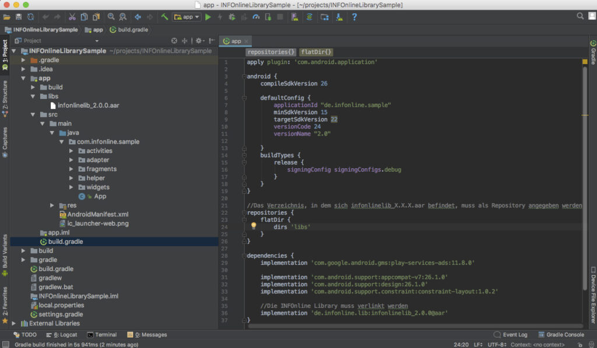Click the Make Project hammer icon
The image size is (597, 348).
click(165, 17)
